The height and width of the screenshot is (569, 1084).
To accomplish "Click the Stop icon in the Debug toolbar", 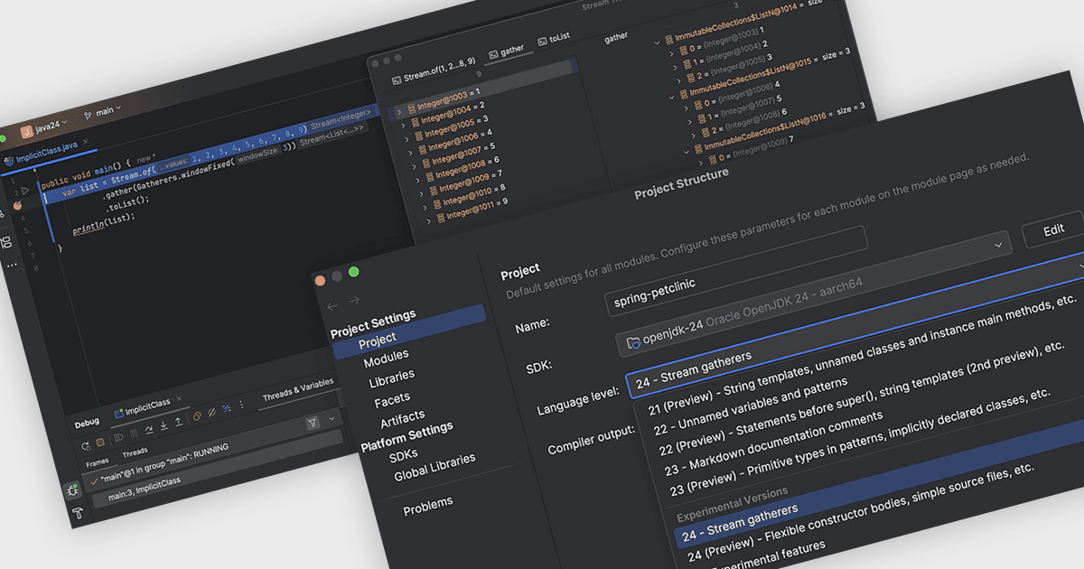I will [100, 442].
